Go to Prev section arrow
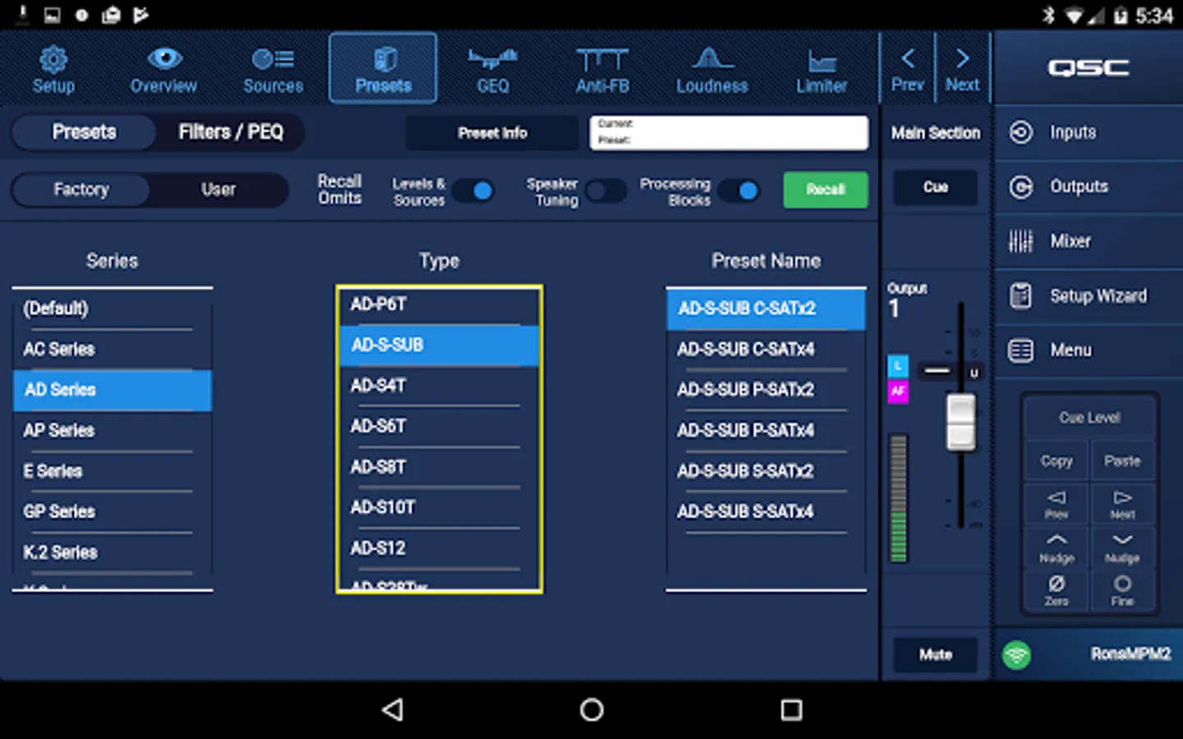Image resolution: width=1183 pixels, height=739 pixels. click(x=907, y=69)
